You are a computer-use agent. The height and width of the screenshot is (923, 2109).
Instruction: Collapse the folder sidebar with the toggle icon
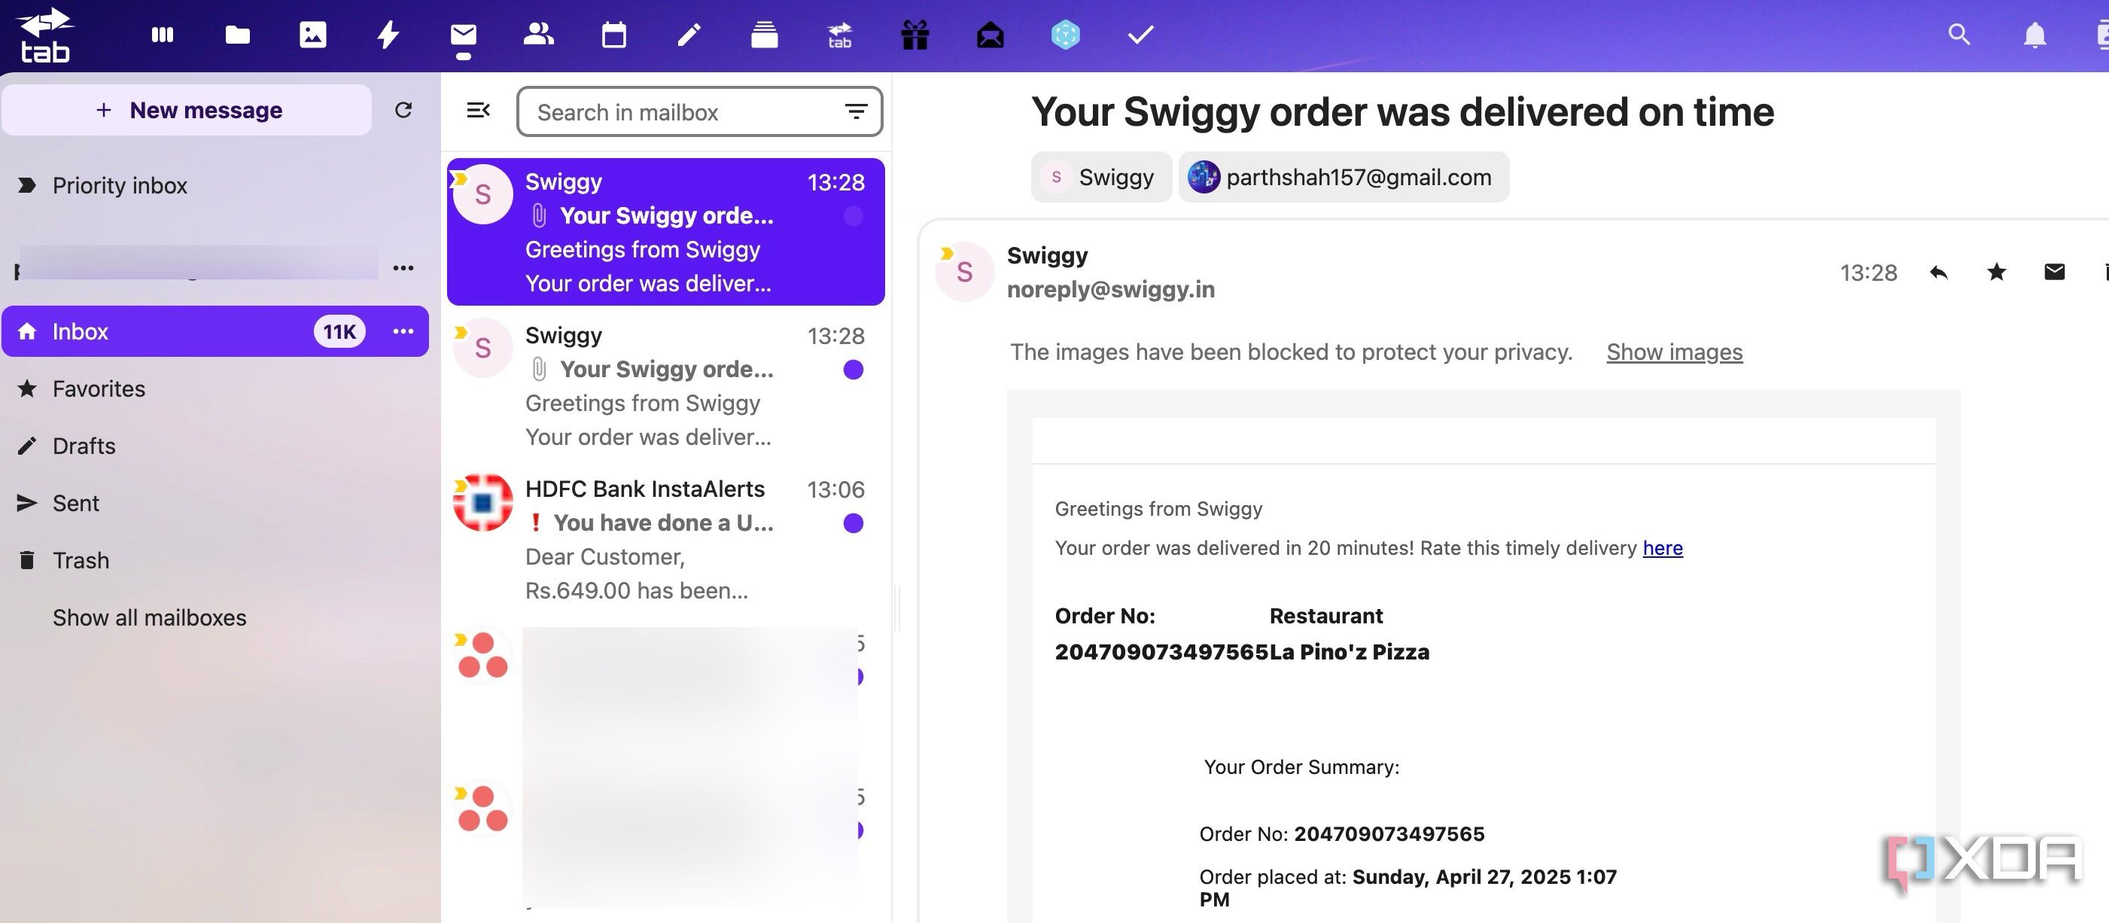point(478,110)
